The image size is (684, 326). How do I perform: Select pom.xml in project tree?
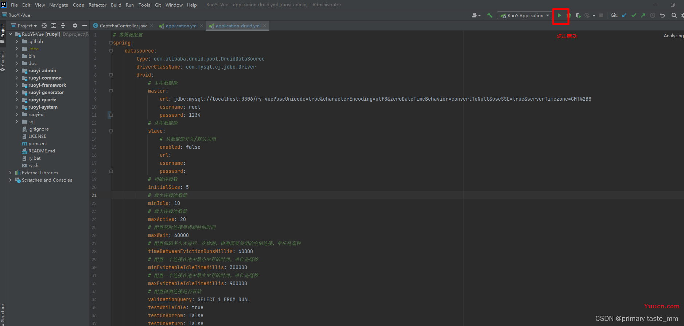(x=38, y=143)
